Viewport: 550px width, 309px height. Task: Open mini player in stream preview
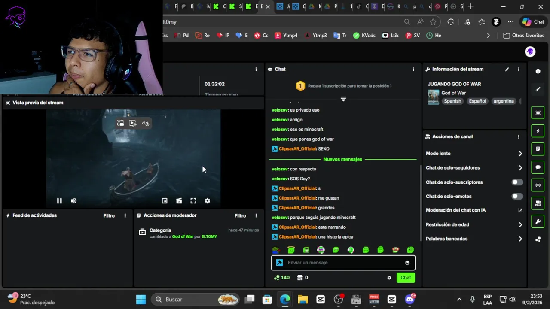click(x=165, y=201)
